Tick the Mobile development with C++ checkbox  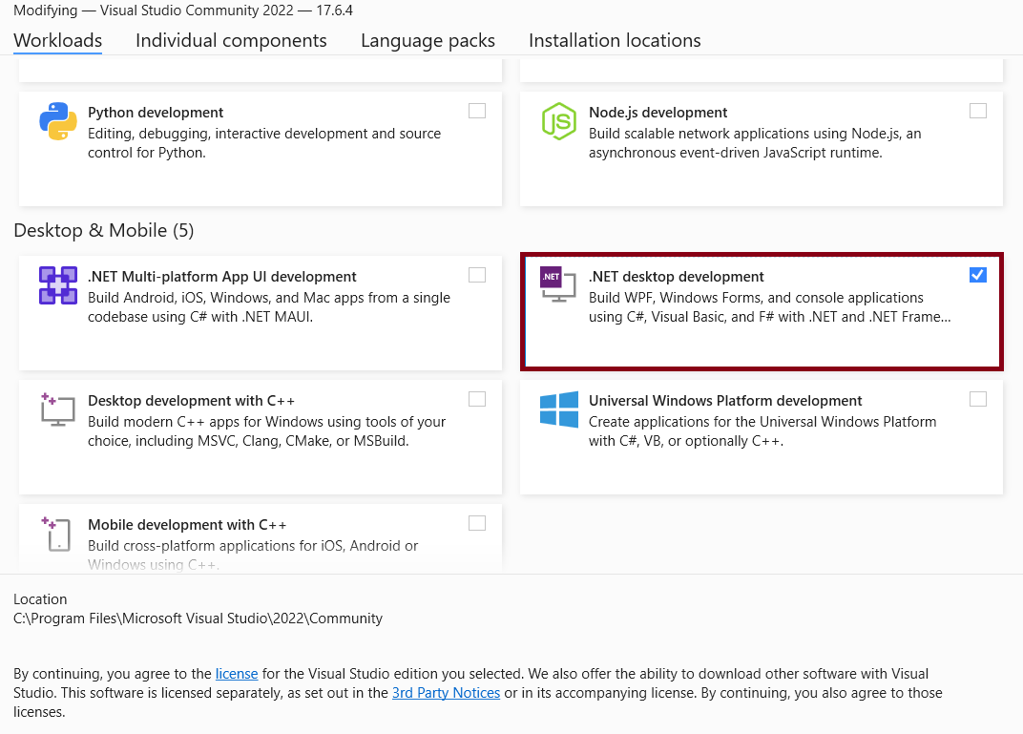477,523
